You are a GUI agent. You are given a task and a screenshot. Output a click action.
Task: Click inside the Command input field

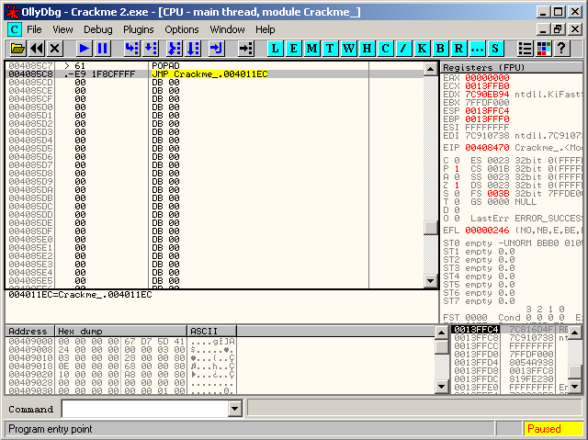tap(145, 409)
